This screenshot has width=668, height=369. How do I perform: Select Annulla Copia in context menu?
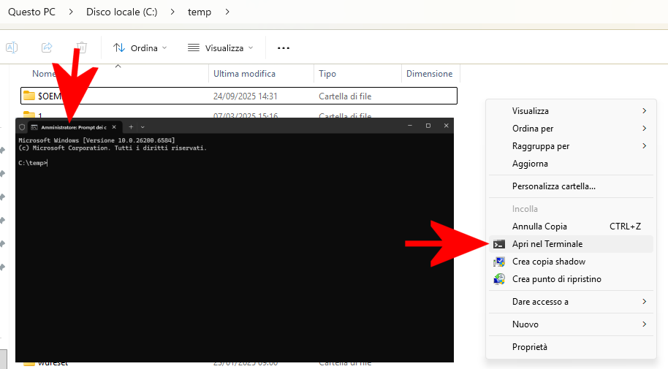coord(539,227)
